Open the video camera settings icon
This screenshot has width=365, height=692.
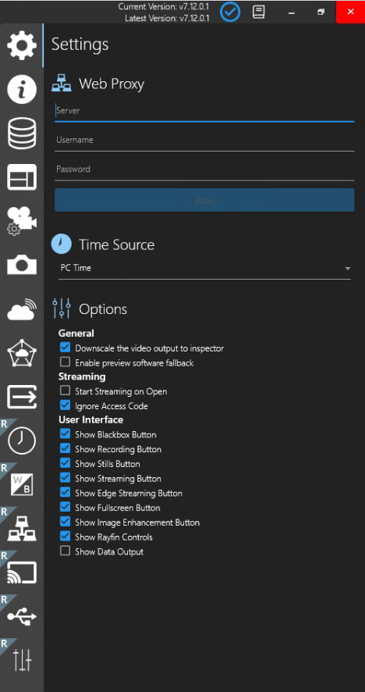[22, 221]
